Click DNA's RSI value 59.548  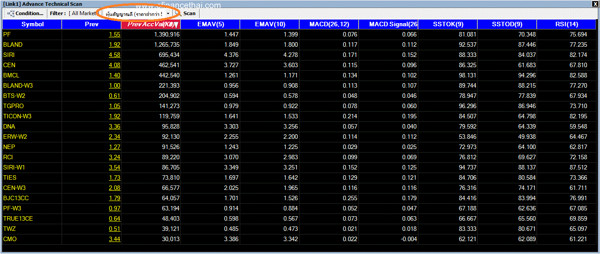point(578,126)
